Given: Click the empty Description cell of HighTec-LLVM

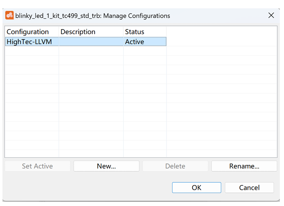Looking at the screenshot, I should pos(91,42).
